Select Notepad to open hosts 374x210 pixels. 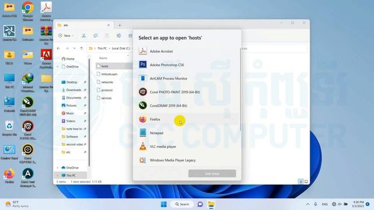point(187,133)
